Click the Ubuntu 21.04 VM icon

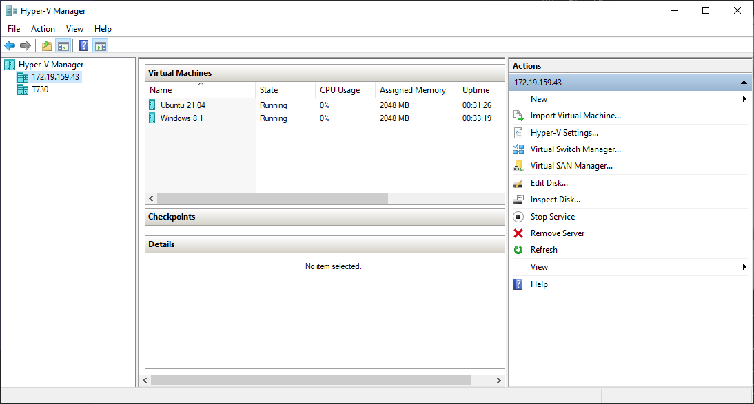click(x=152, y=105)
